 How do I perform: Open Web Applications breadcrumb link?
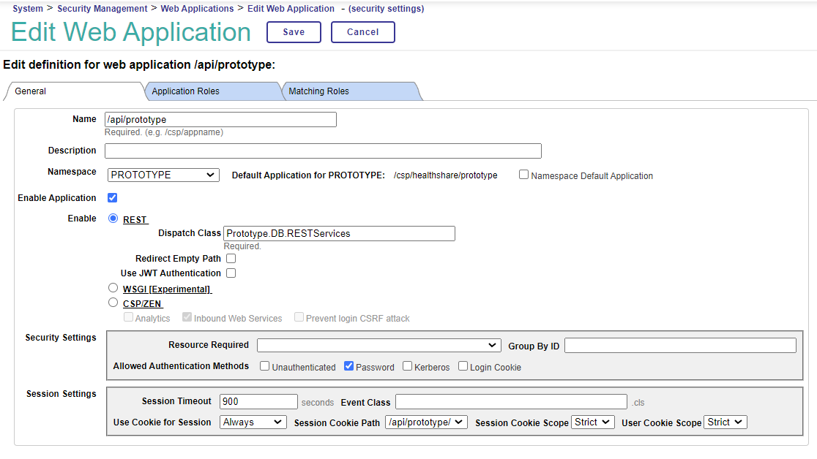click(197, 9)
